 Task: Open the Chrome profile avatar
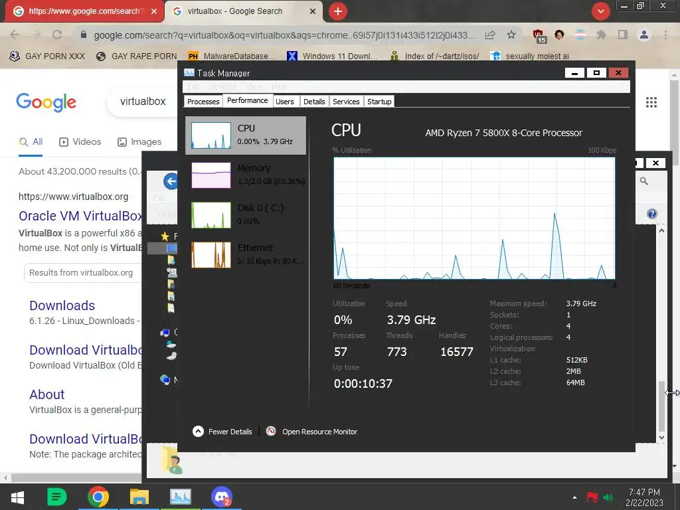[x=644, y=35]
